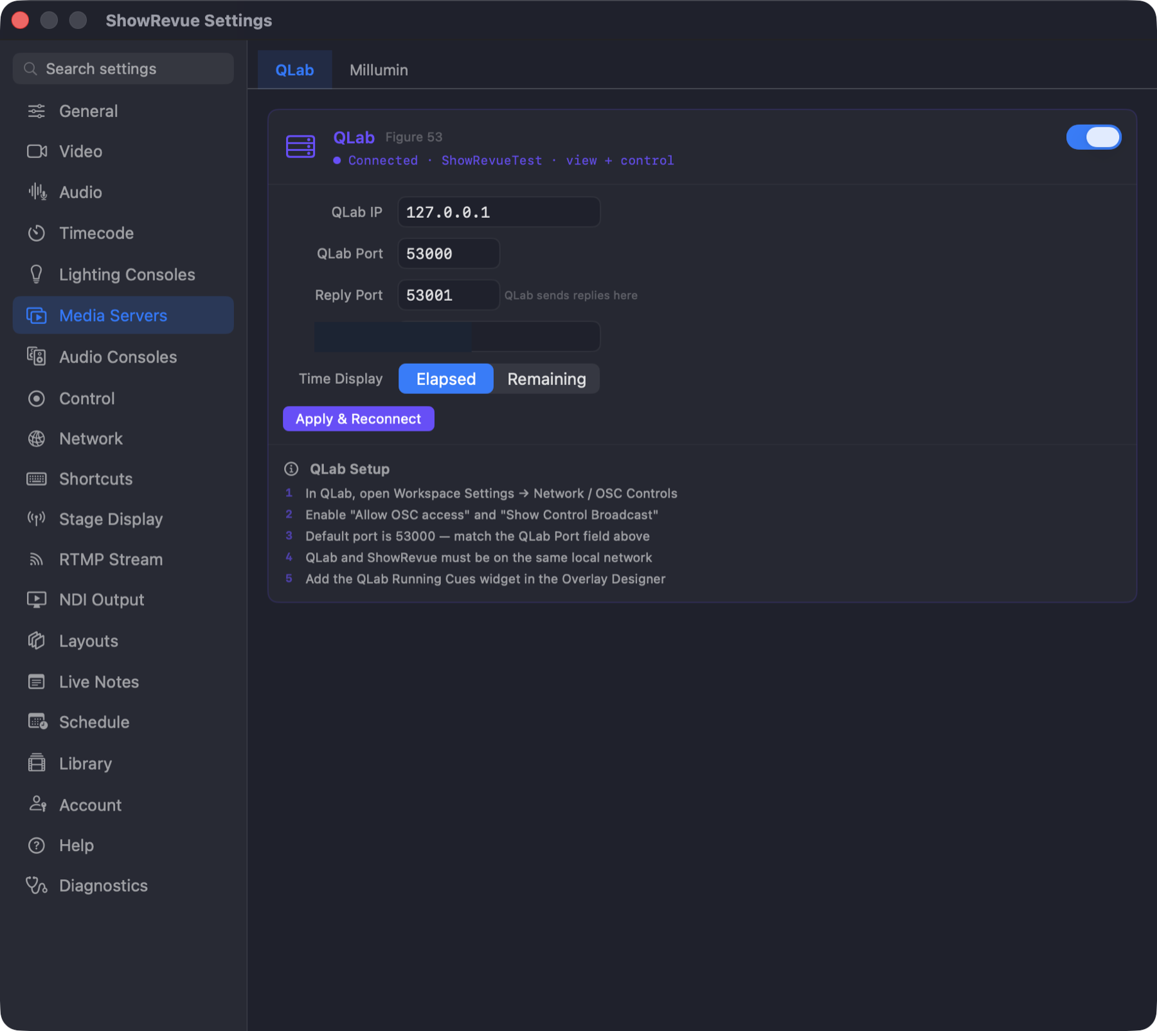Click 'QLab sends replies here' hint
Screen dimensions: 1157x1031
[x=571, y=295]
